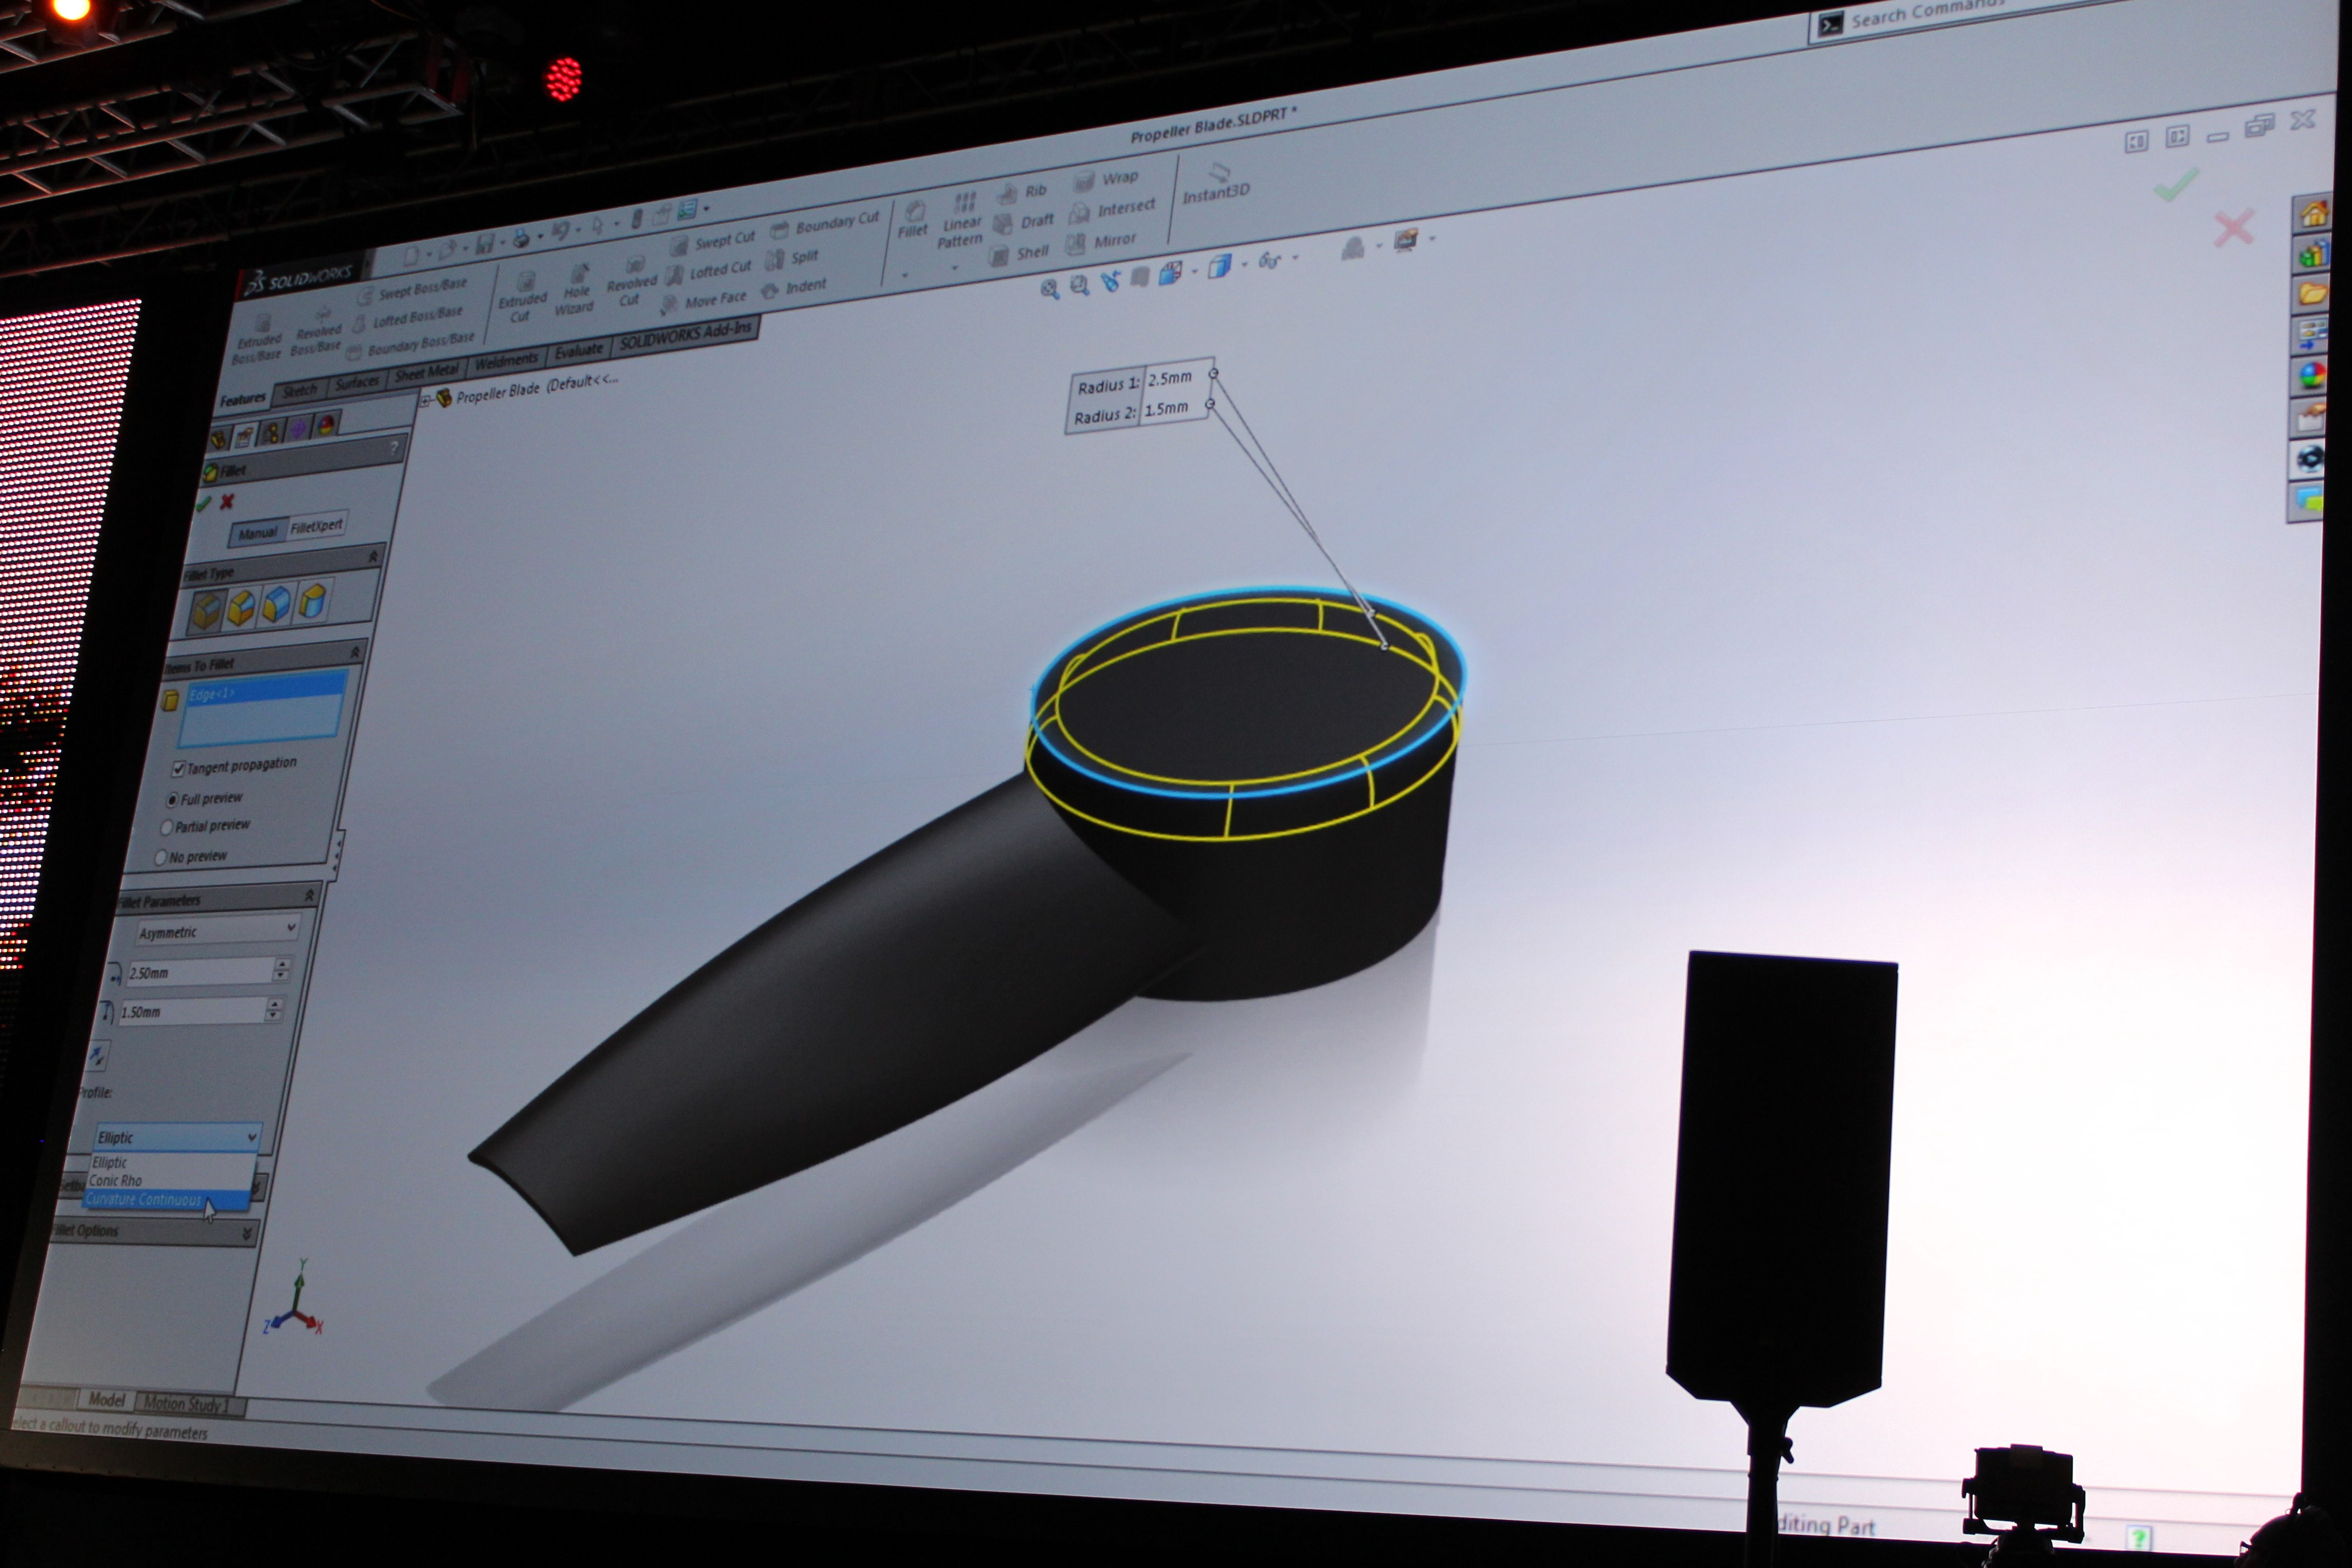Toggle the Tangent propagation checkbox
The width and height of the screenshot is (2352, 1568).
[179, 768]
